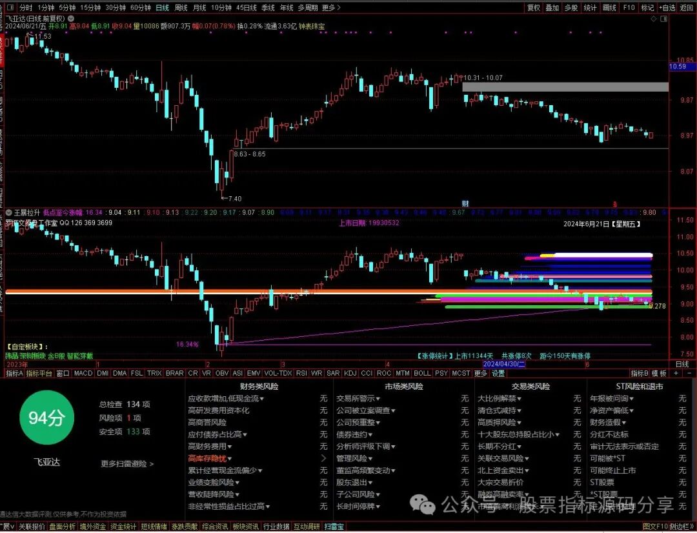This screenshot has height=533, width=697.
Task: Select the 30分钟 period
Action: (x=116, y=8)
